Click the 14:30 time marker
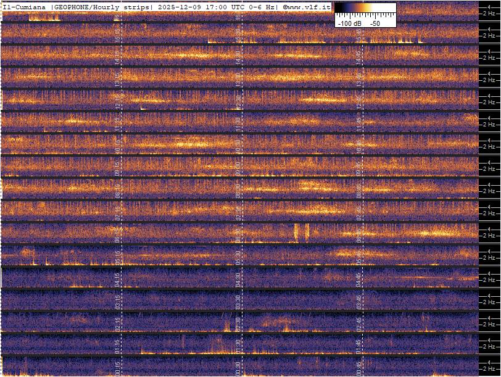501x377 pixels. (x=238, y=56)
